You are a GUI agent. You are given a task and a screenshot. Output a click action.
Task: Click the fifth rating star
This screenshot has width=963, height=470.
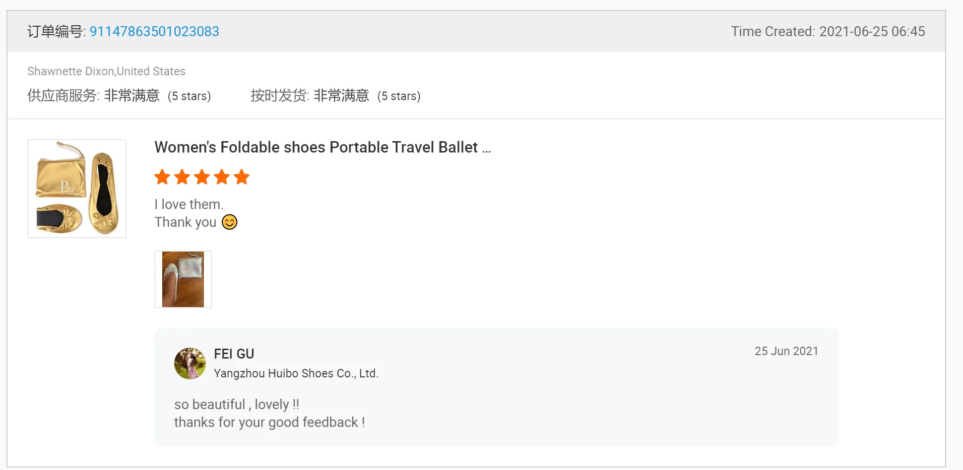coord(242,177)
